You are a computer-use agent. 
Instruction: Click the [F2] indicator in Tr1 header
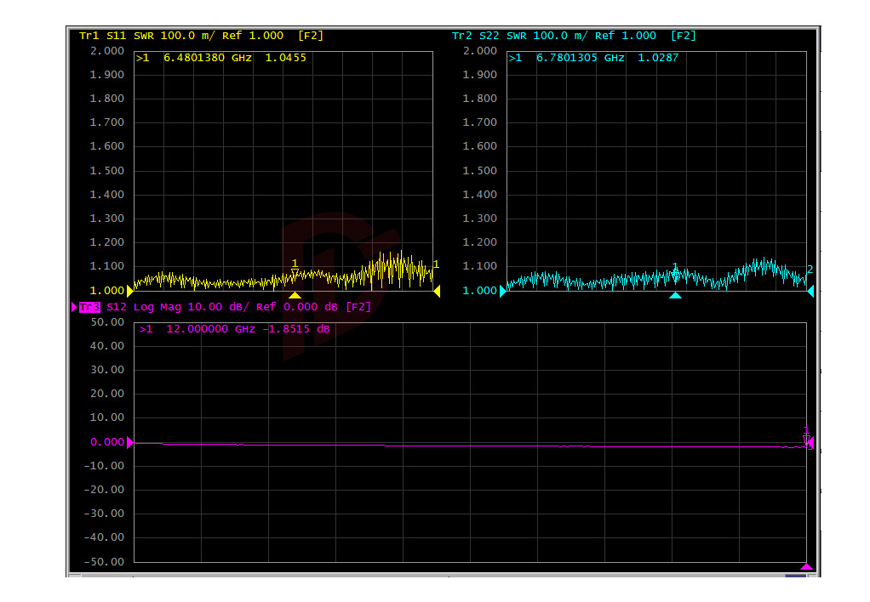[311, 36]
